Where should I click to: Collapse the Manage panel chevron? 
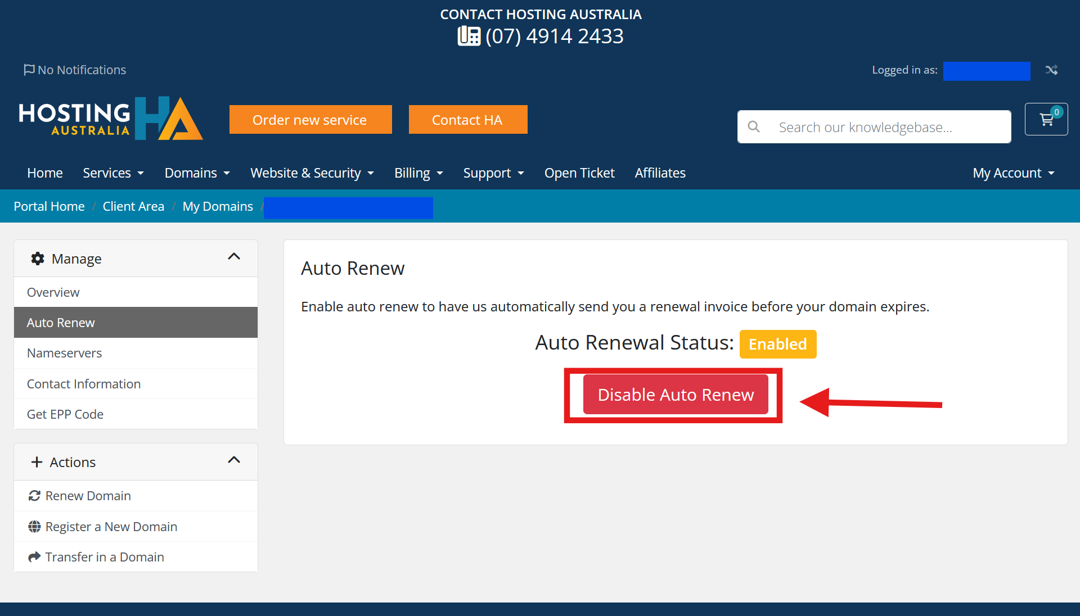pyautogui.click(x=234, y=257)
